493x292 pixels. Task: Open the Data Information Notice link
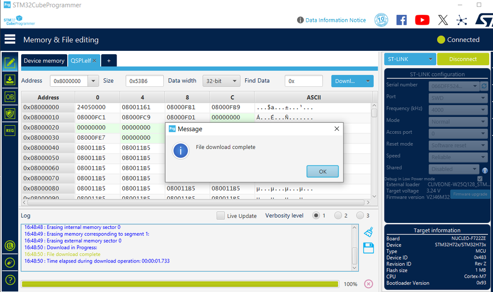pyautogui.click(x=336, y=20)
